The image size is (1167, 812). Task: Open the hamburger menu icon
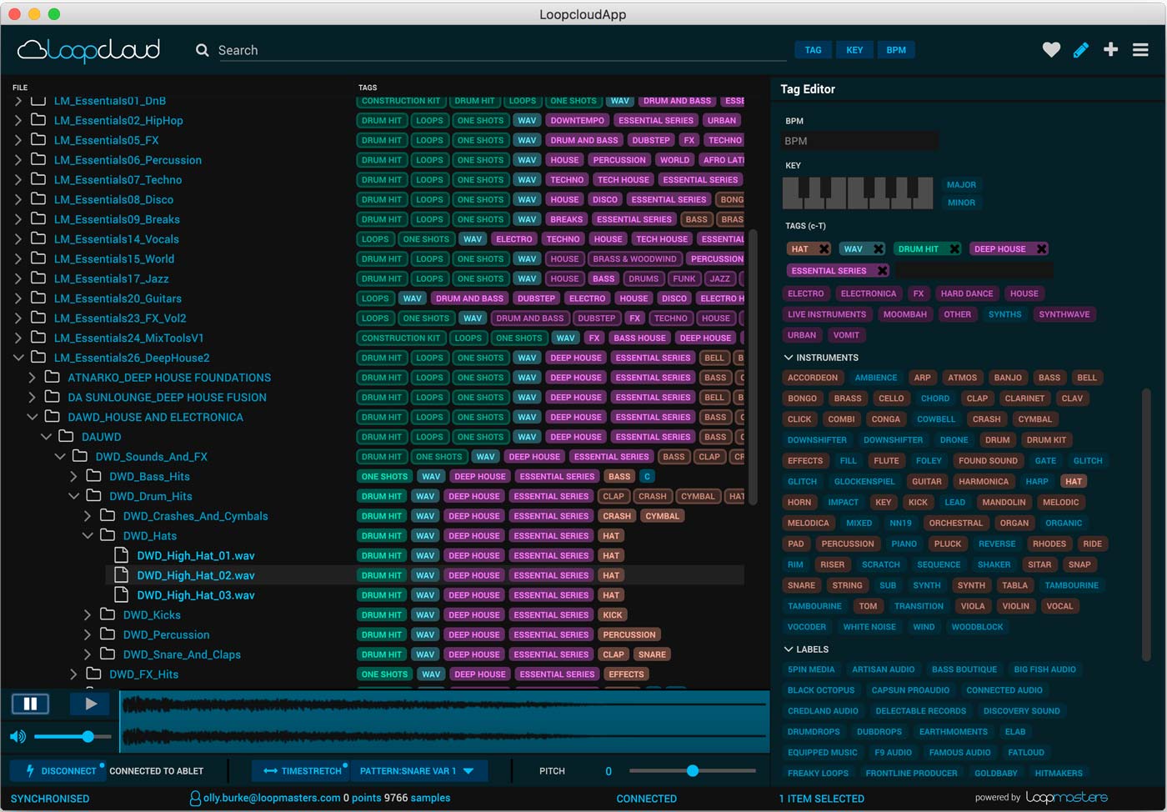click(x=1140, y=50)
